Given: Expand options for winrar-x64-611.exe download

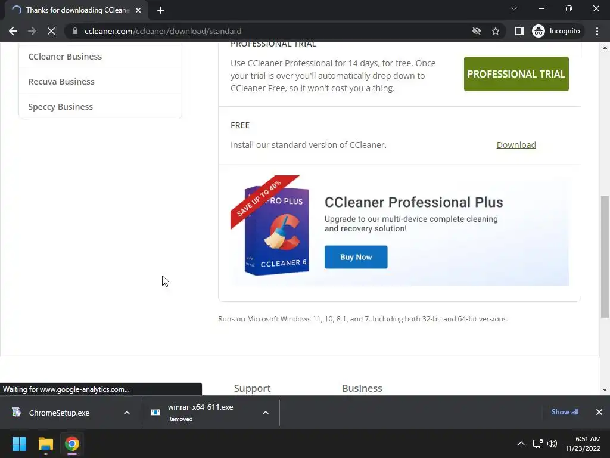Looking at the screenshot, I should [x=266, y=413].
